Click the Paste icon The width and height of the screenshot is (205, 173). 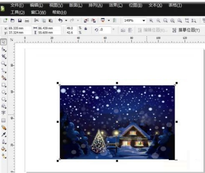point(51,20)
